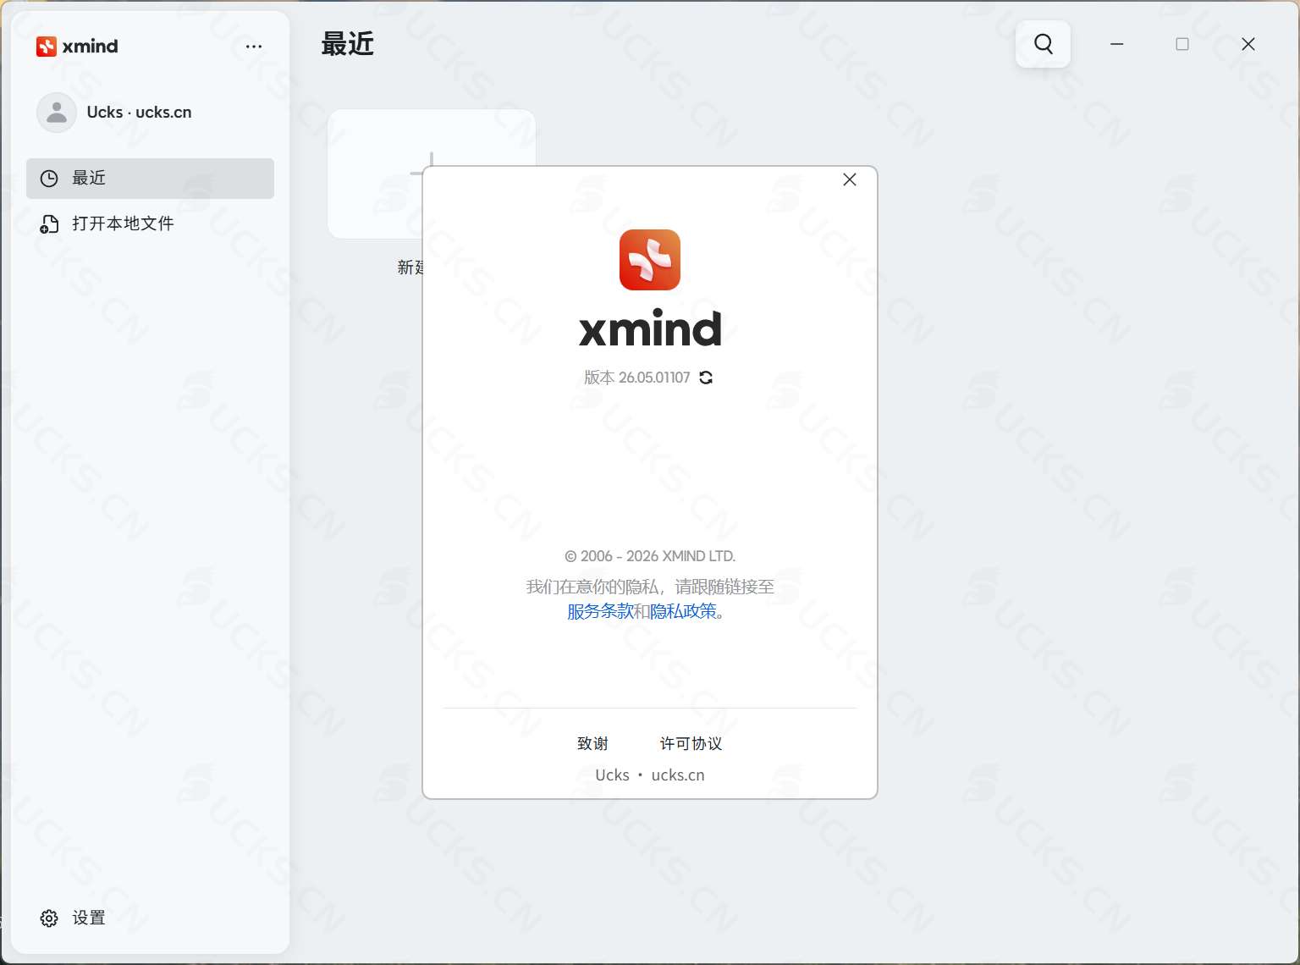Viewport: 1300px width, 965px height.
Task: Close the xmind main window
Action: (1248, 44)
